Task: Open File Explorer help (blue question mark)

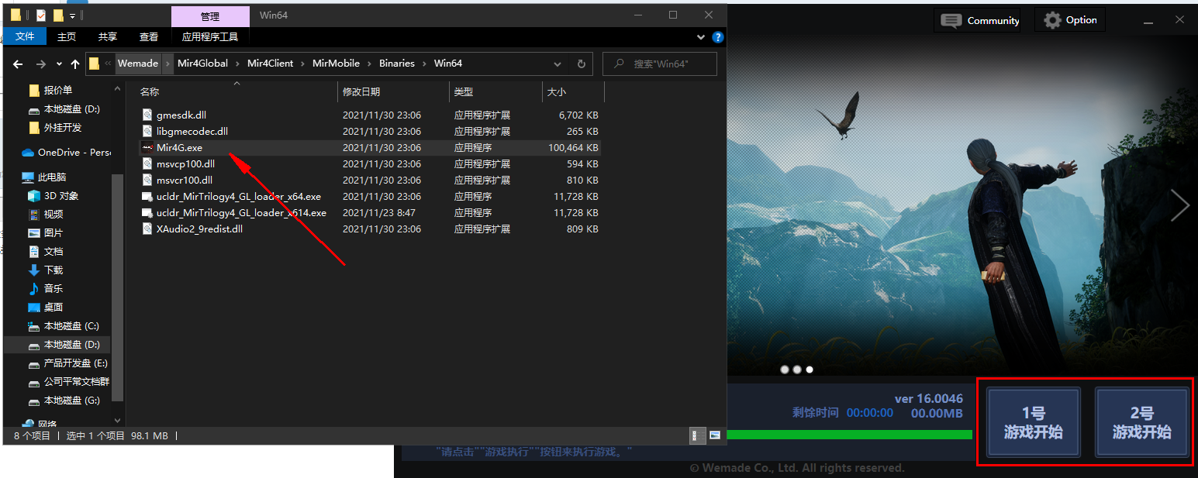Action: [718, 36]
